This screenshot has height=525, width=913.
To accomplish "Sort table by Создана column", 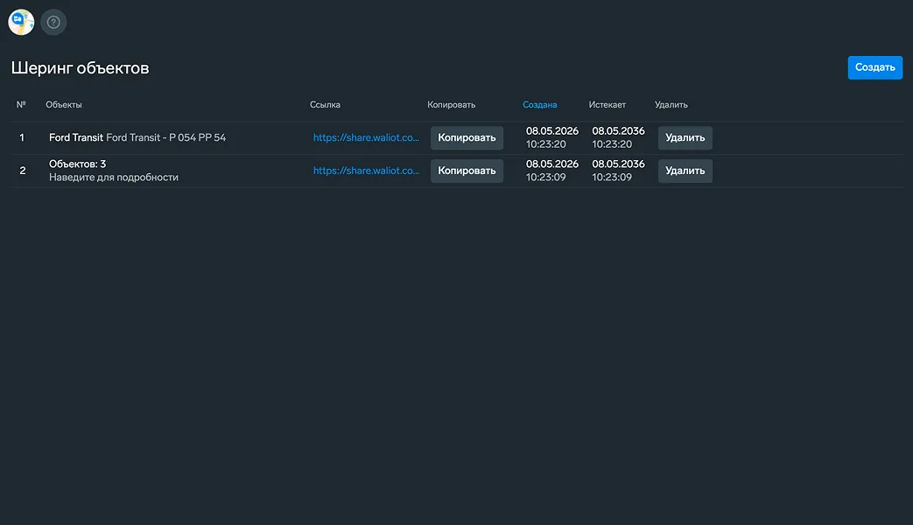I will click(540, 105).
